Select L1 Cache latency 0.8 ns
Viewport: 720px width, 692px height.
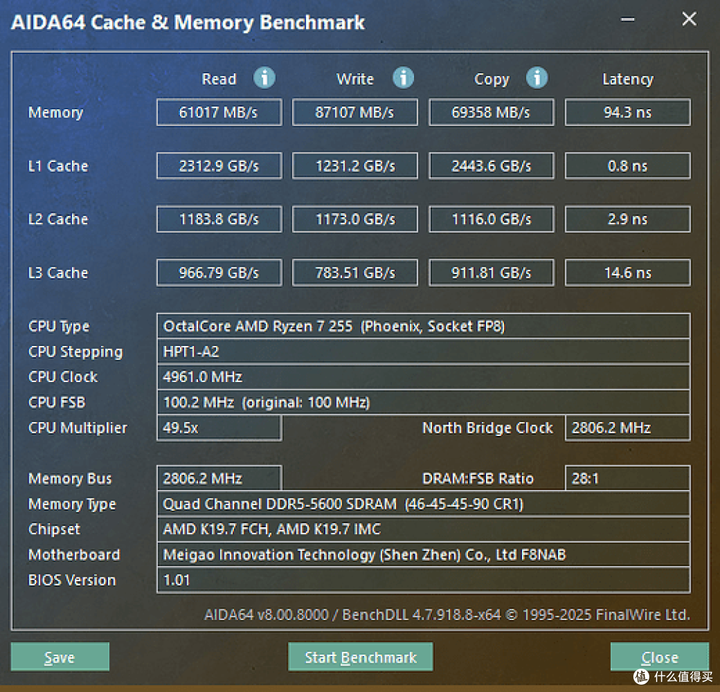(628, 166)
